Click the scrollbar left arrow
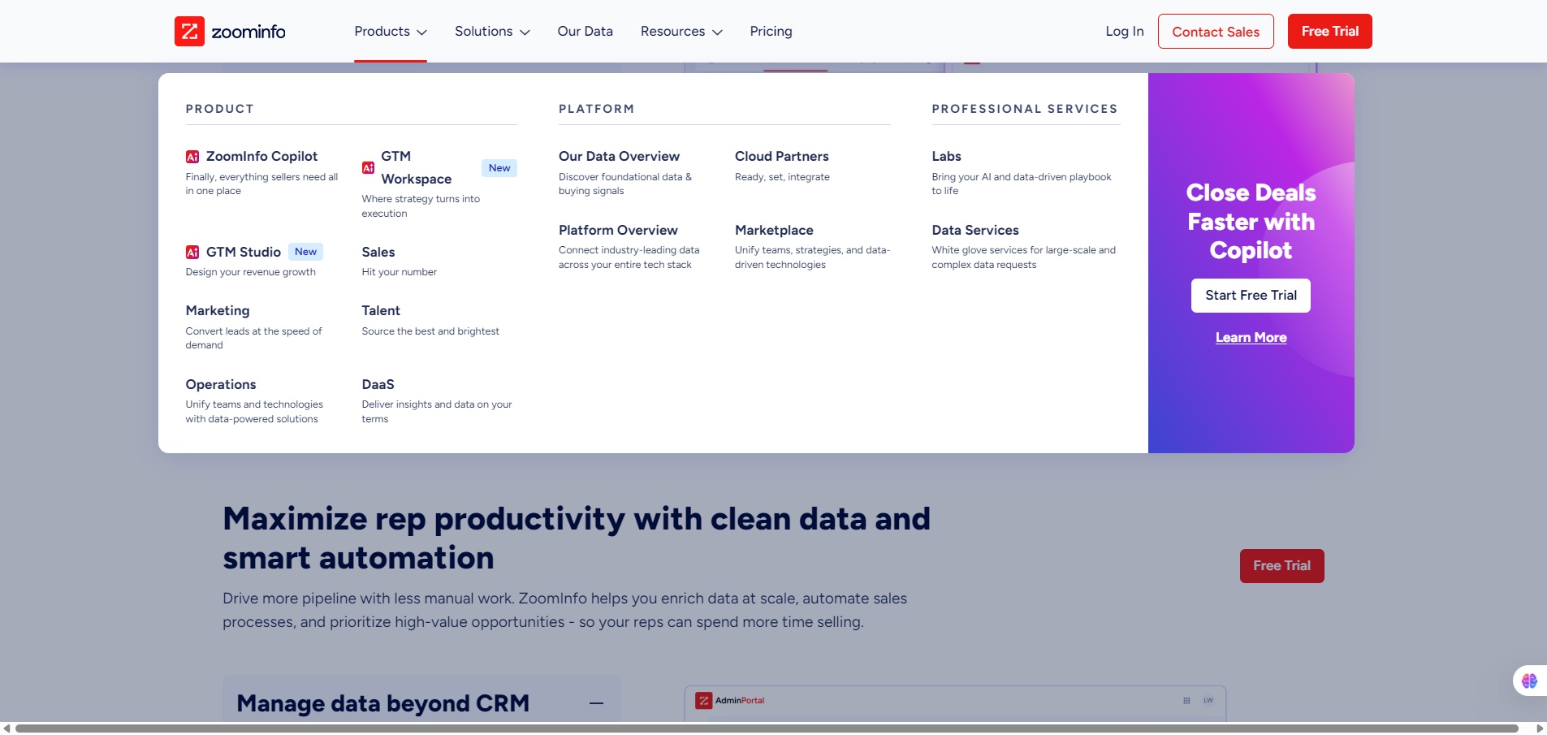The image size is (1547, 735). [x=6, y=729]
